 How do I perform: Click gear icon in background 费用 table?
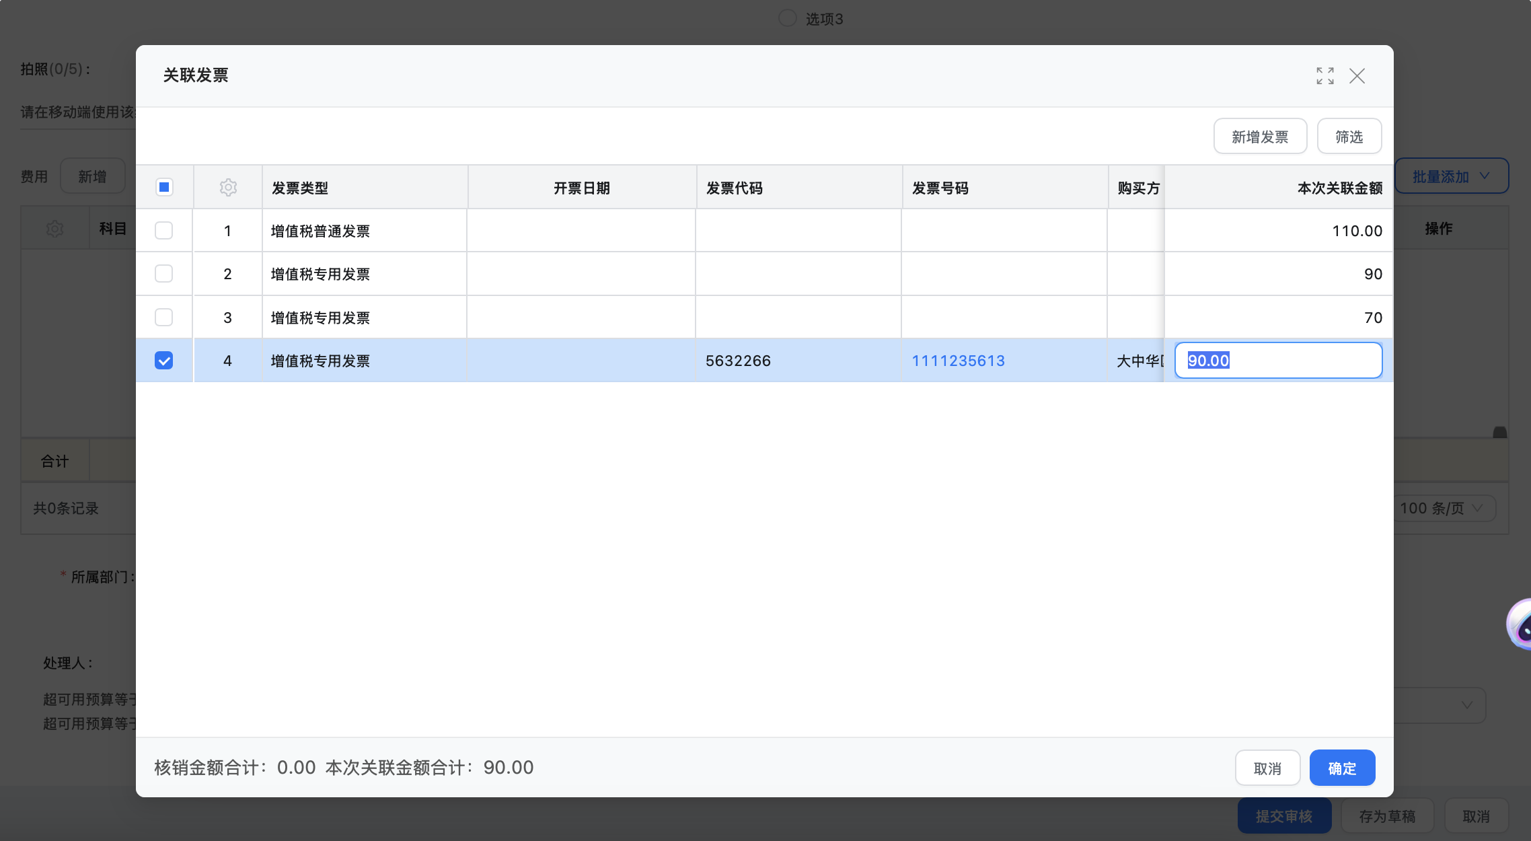[54, 229]
